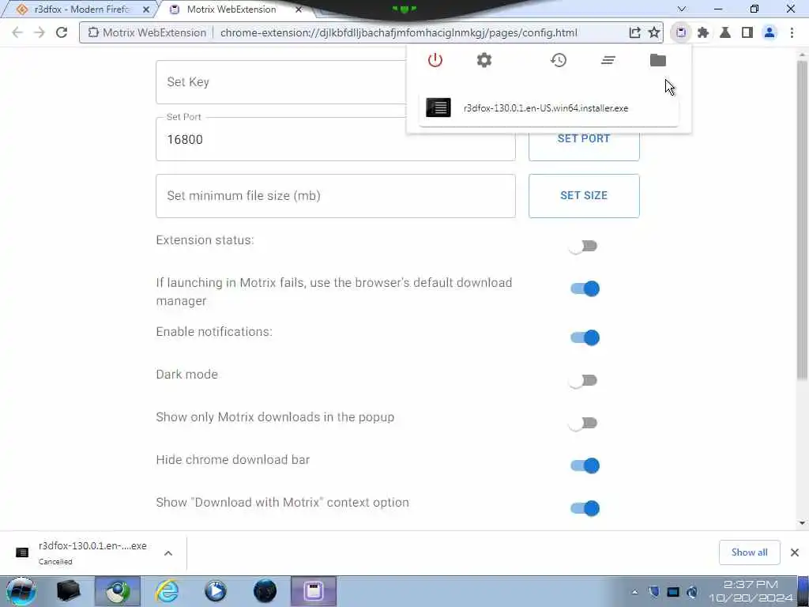Viewport: 809px width, 607px height.
Task: Select the Motrix WebExtension tab
Action: coord(231,9)
